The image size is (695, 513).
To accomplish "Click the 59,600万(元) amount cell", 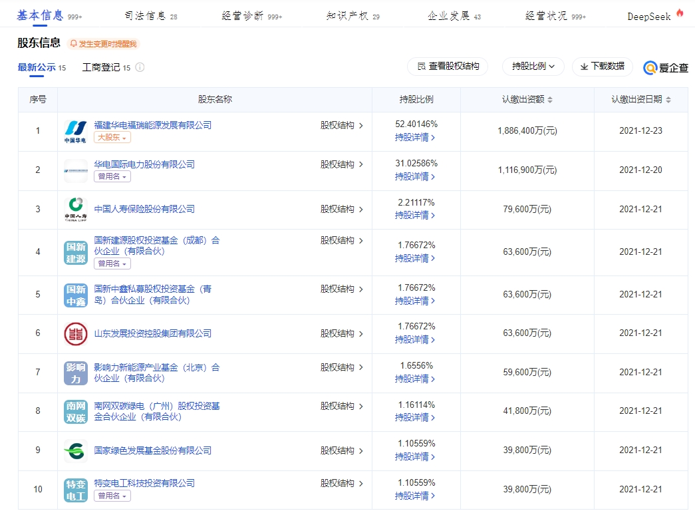I will coord(527,372).
